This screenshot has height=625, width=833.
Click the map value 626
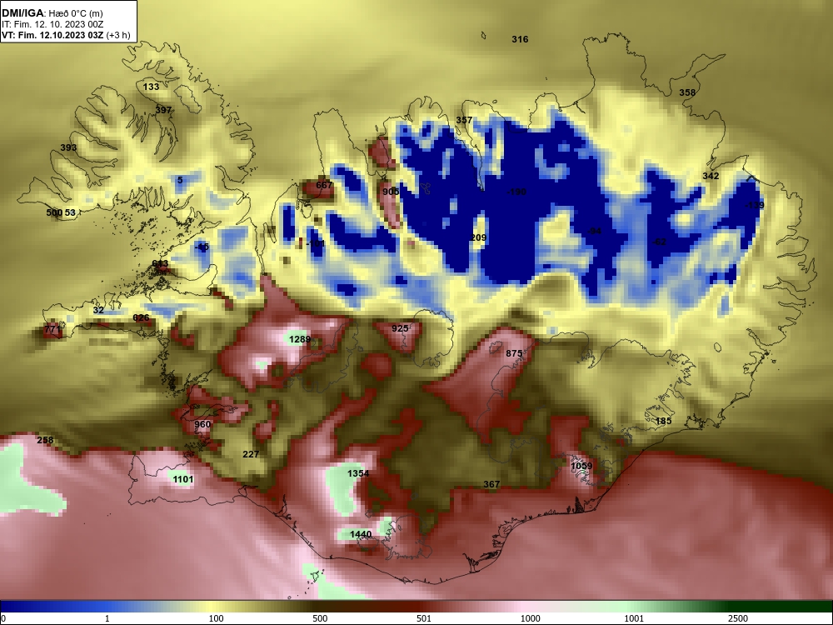[x=141, y=317]
